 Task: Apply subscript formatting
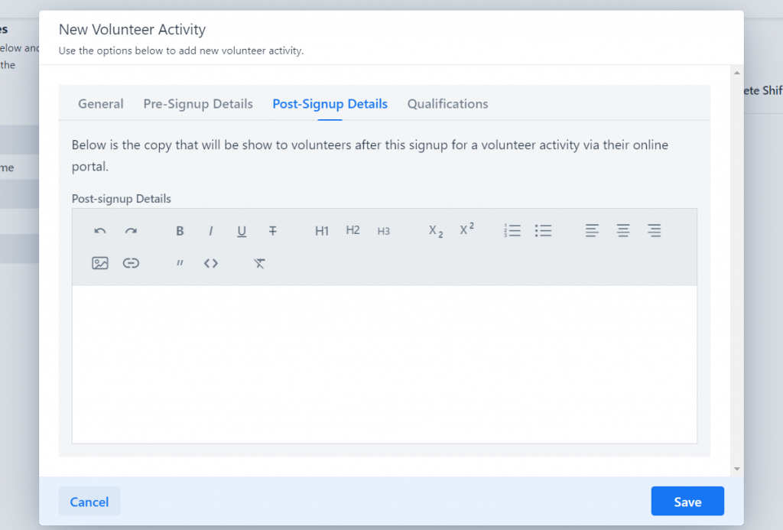coord(436,231)
